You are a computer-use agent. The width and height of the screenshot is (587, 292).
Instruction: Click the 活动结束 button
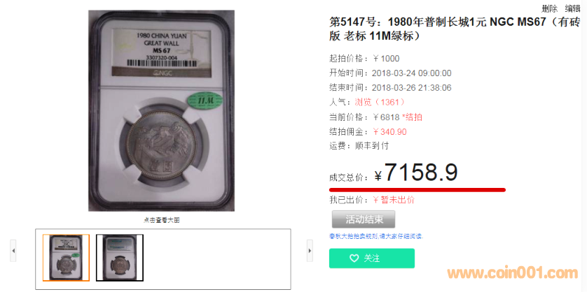click(364, 219)
